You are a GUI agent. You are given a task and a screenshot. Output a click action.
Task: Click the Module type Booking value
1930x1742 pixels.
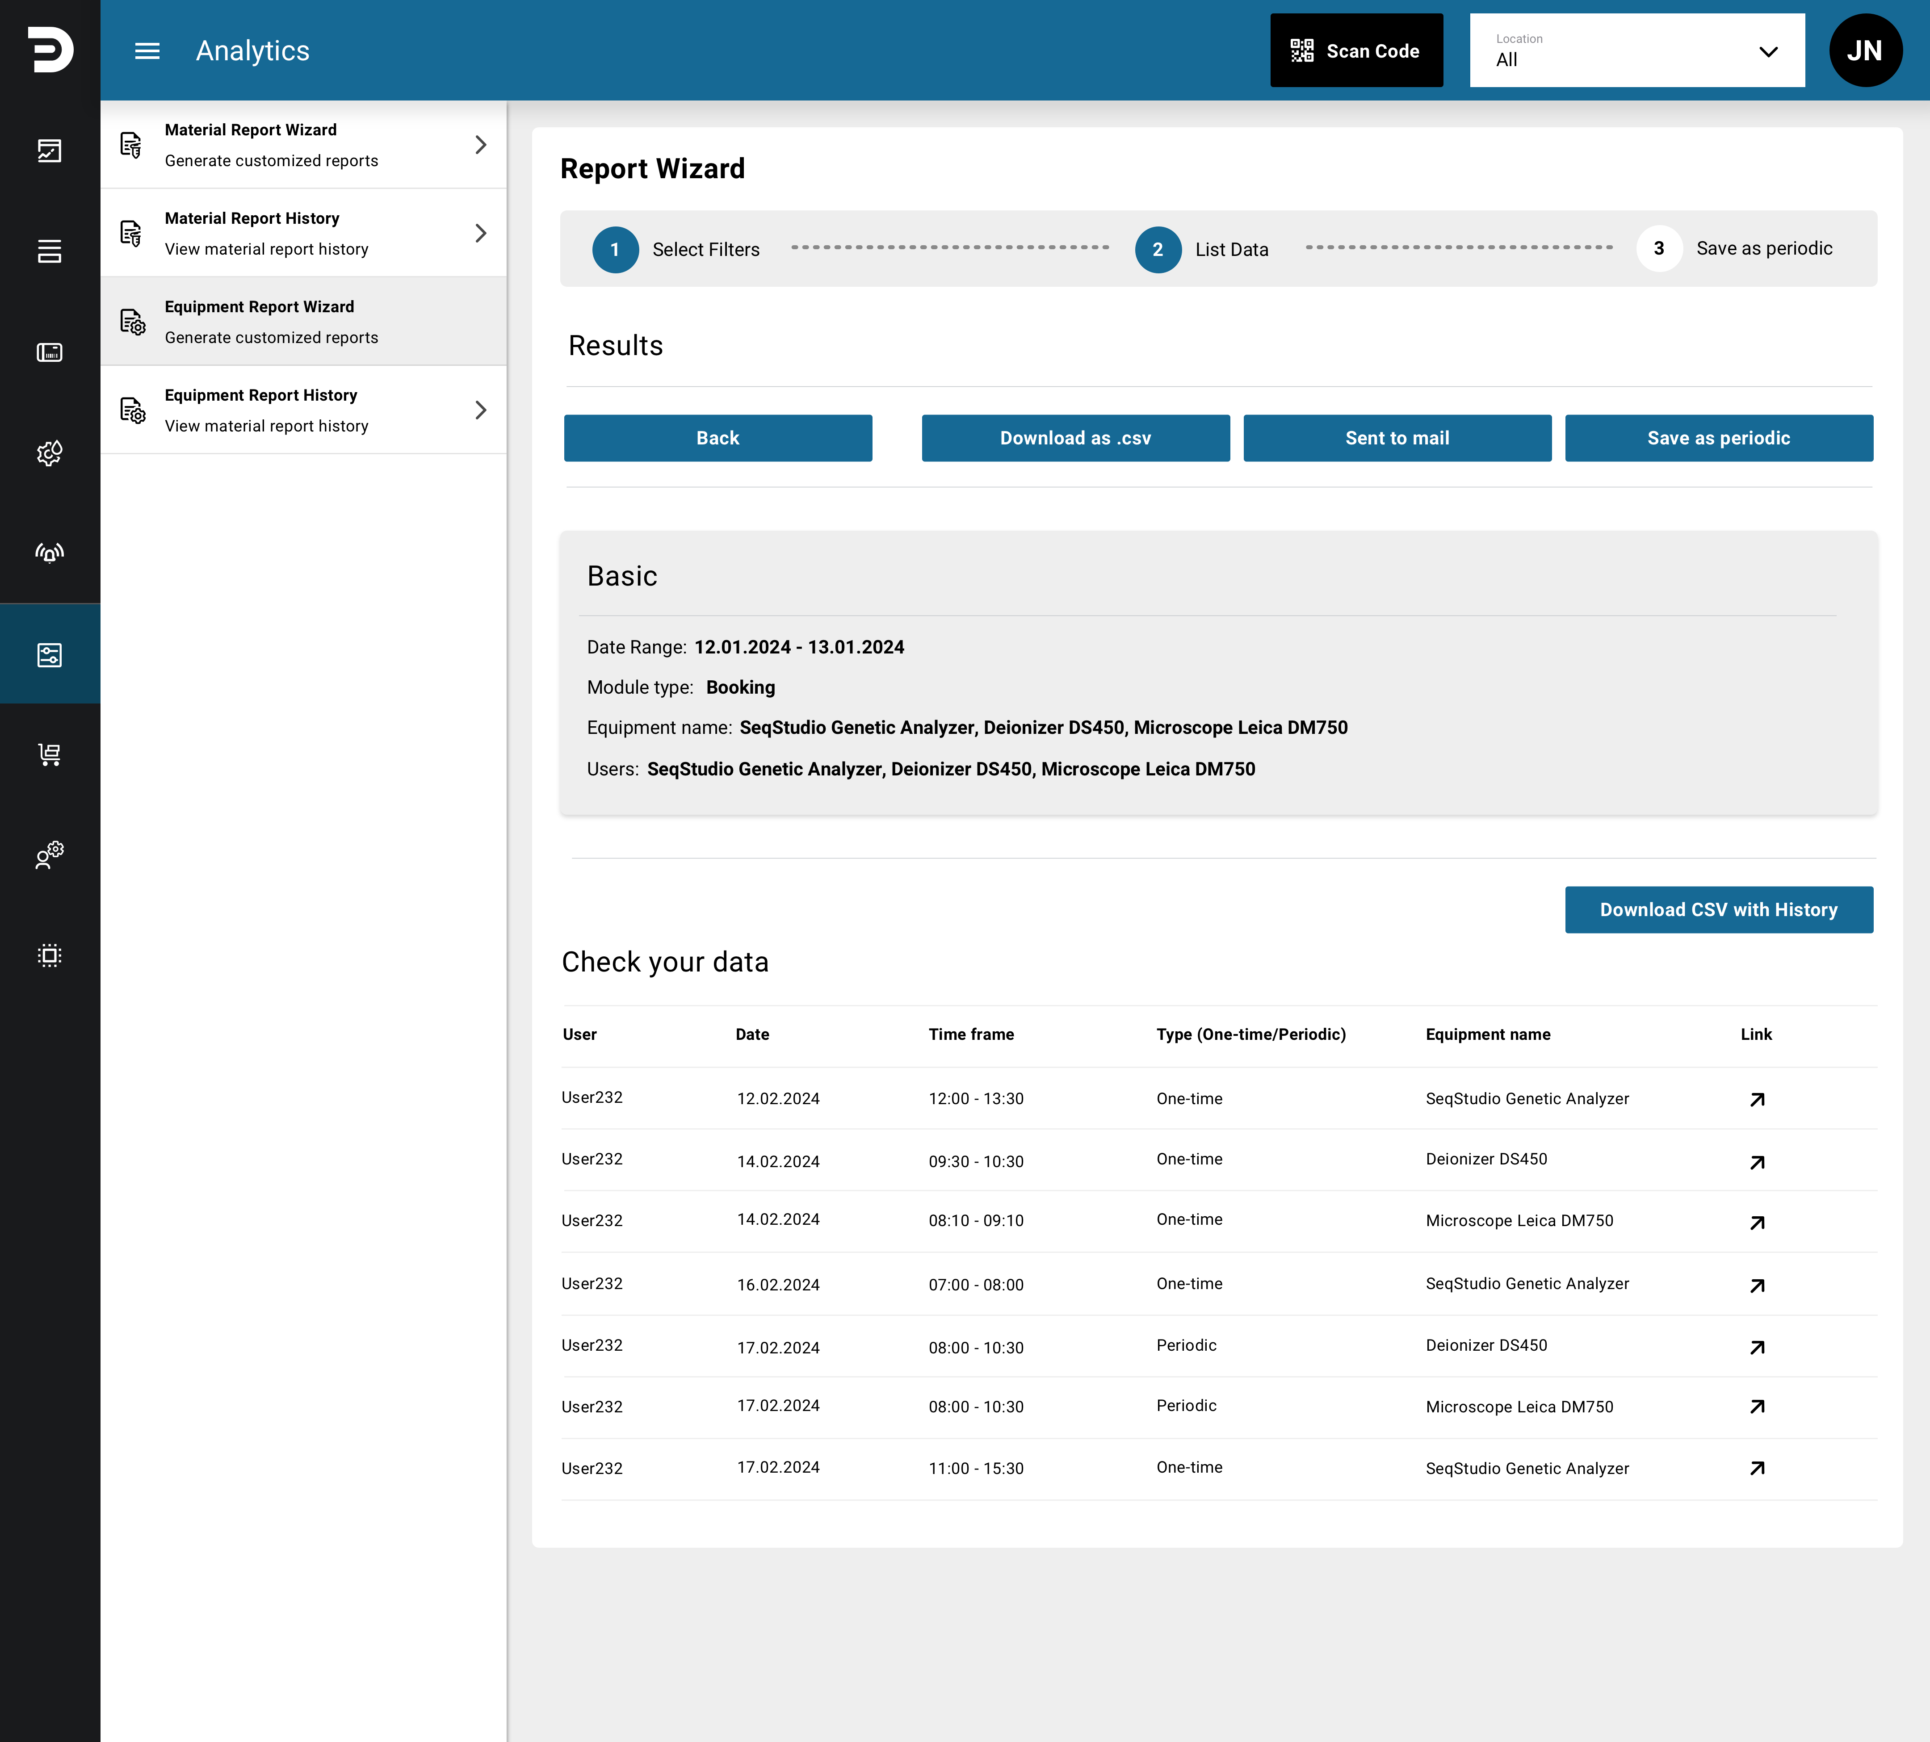(x=741, y=687)
